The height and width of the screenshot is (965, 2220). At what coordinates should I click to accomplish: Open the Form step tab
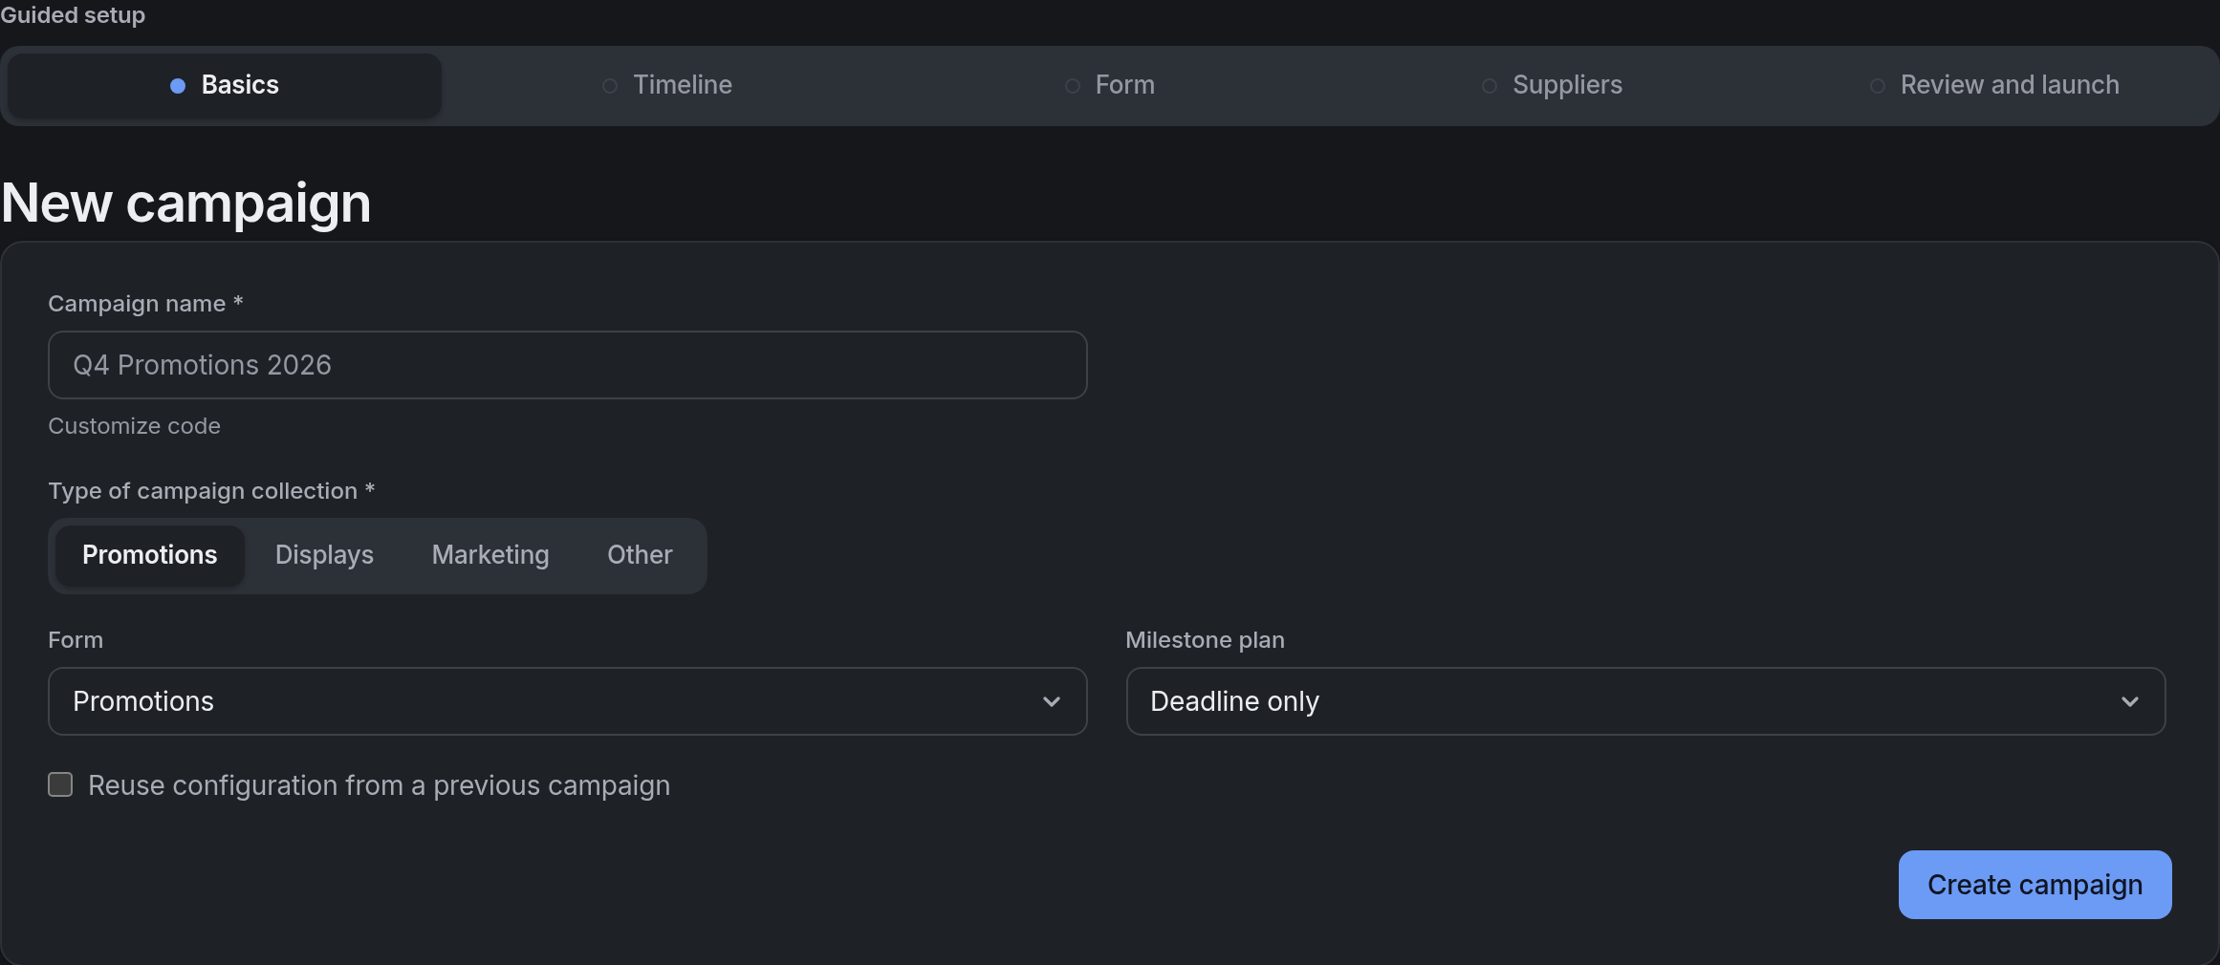pos(1110,85)
